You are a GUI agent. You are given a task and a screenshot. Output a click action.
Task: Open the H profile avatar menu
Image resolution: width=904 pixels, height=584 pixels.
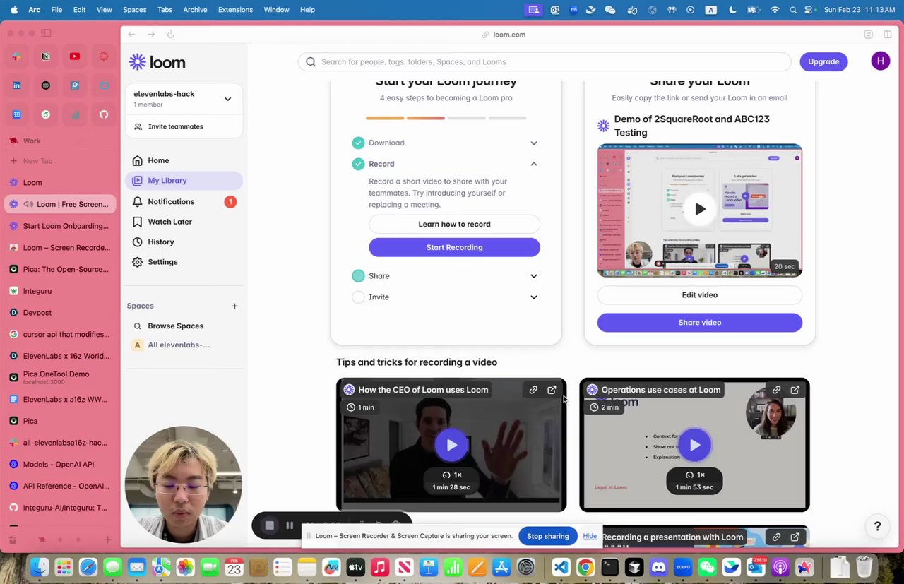tap(880, 61)
